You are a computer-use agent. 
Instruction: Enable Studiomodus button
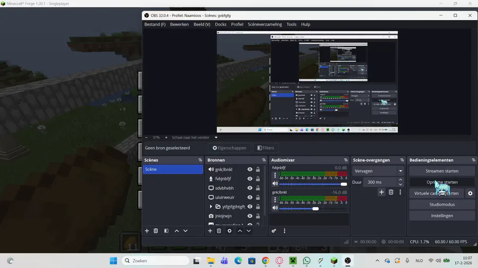[x=442, y=204]
